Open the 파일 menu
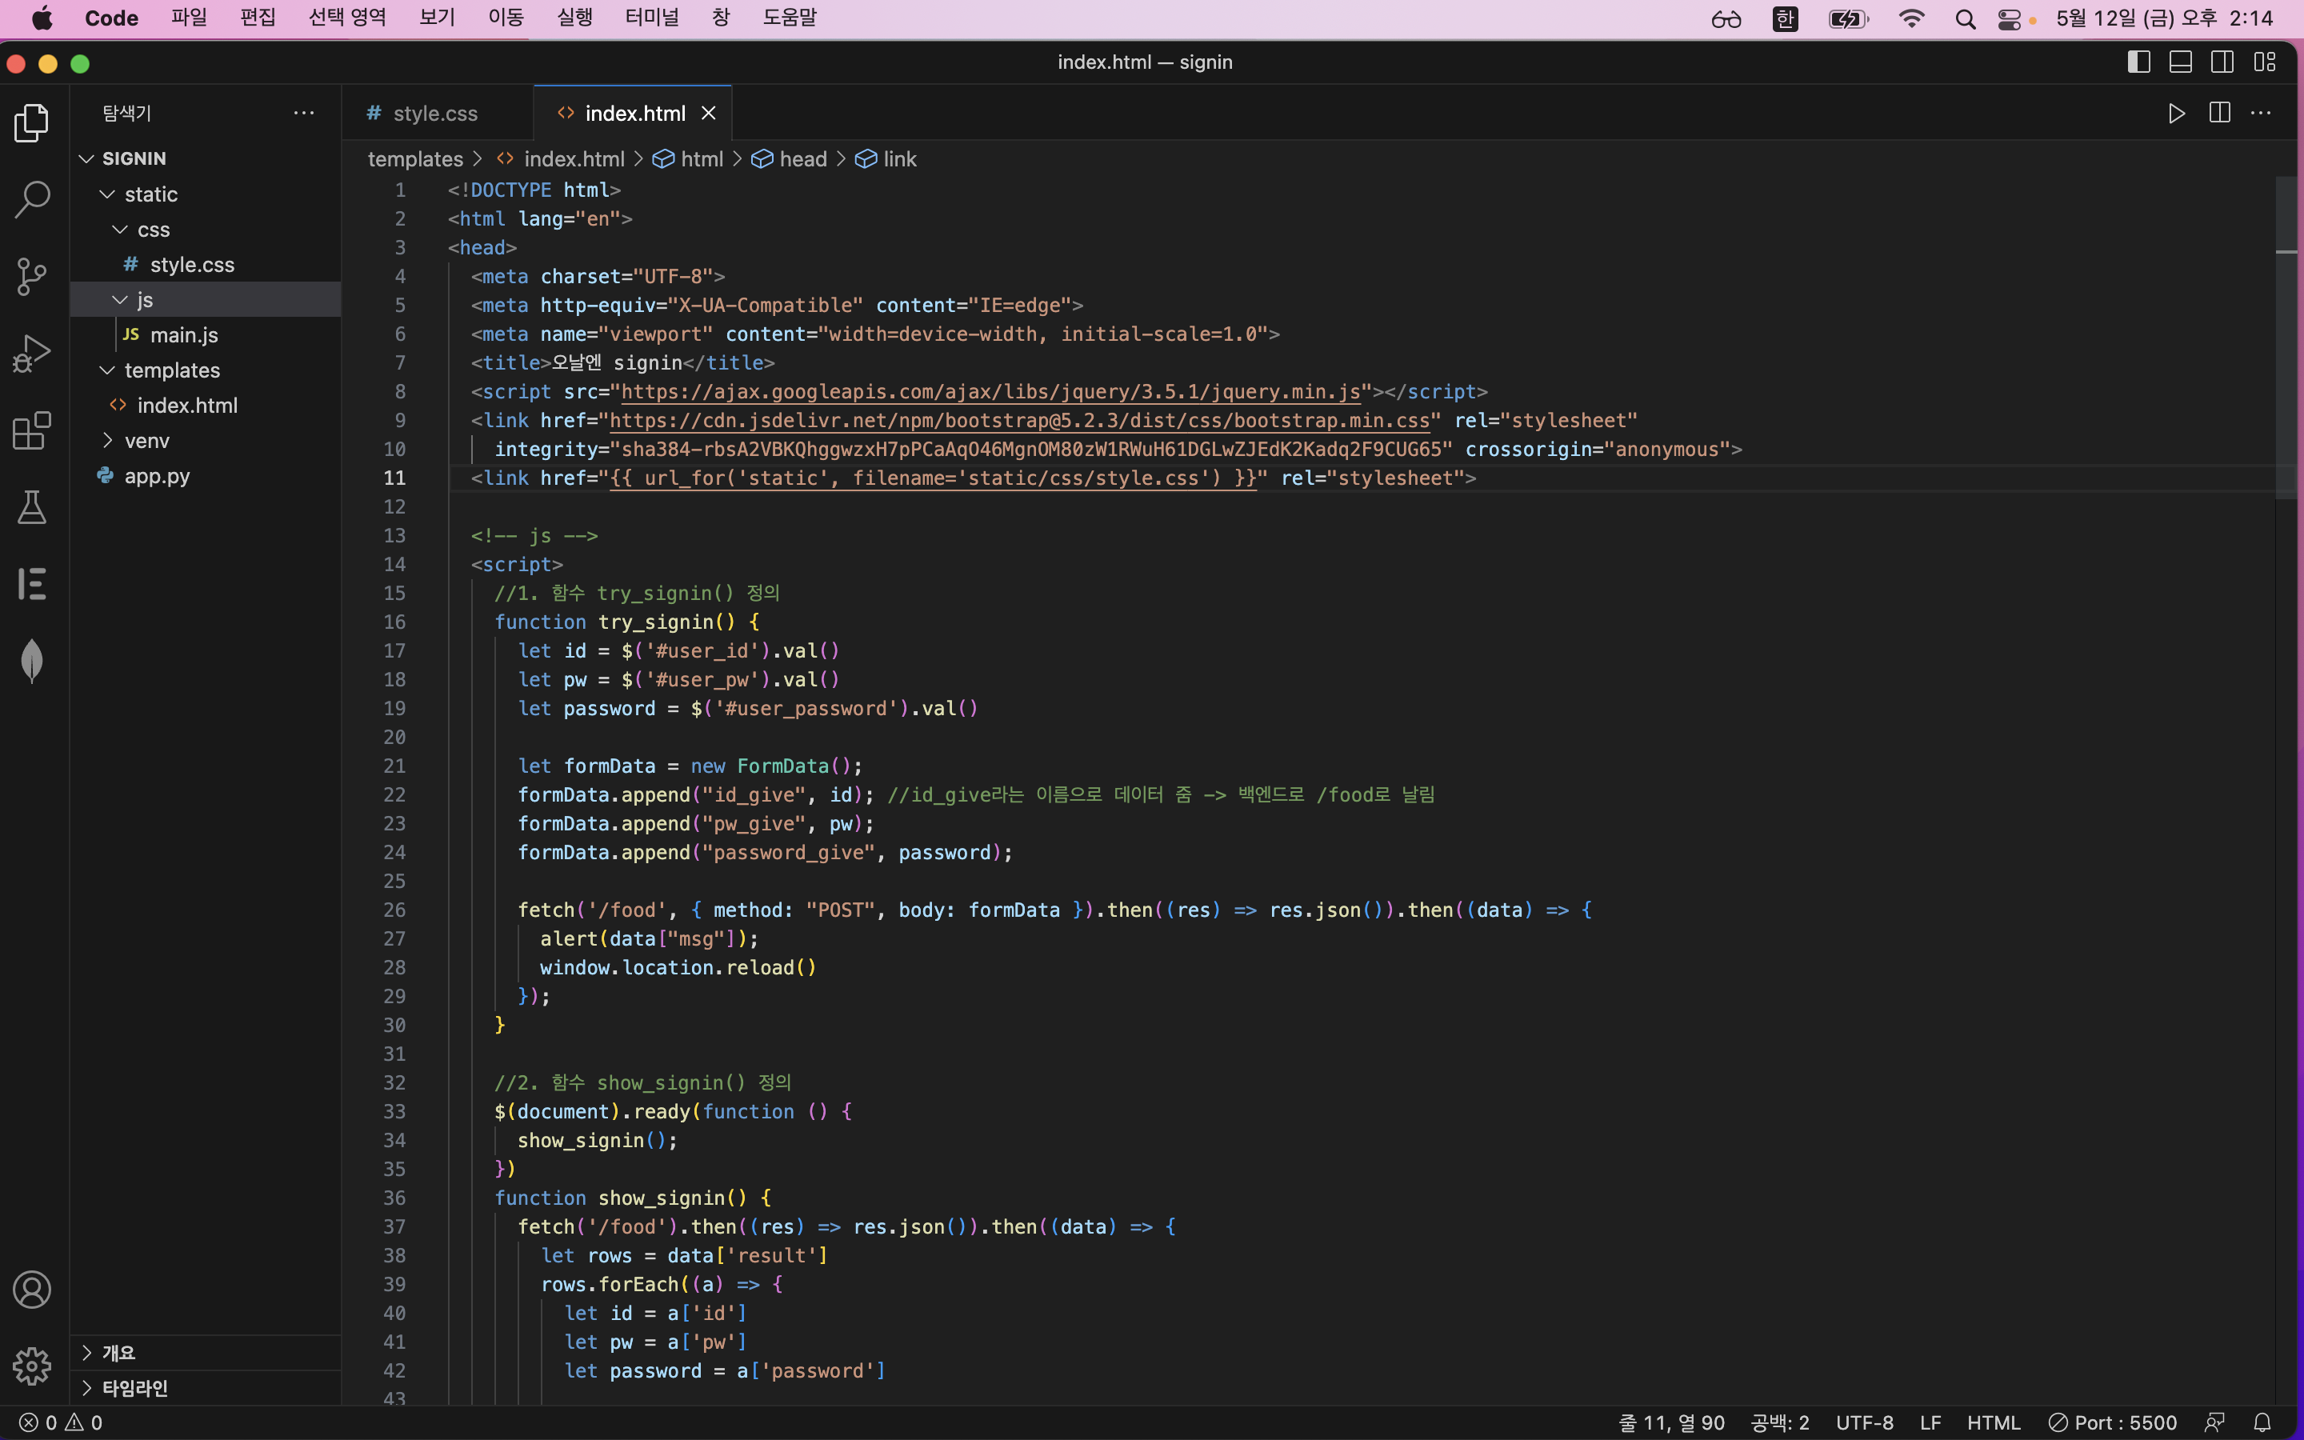This screenshot has width=2304, height=1440. [189, 18]
